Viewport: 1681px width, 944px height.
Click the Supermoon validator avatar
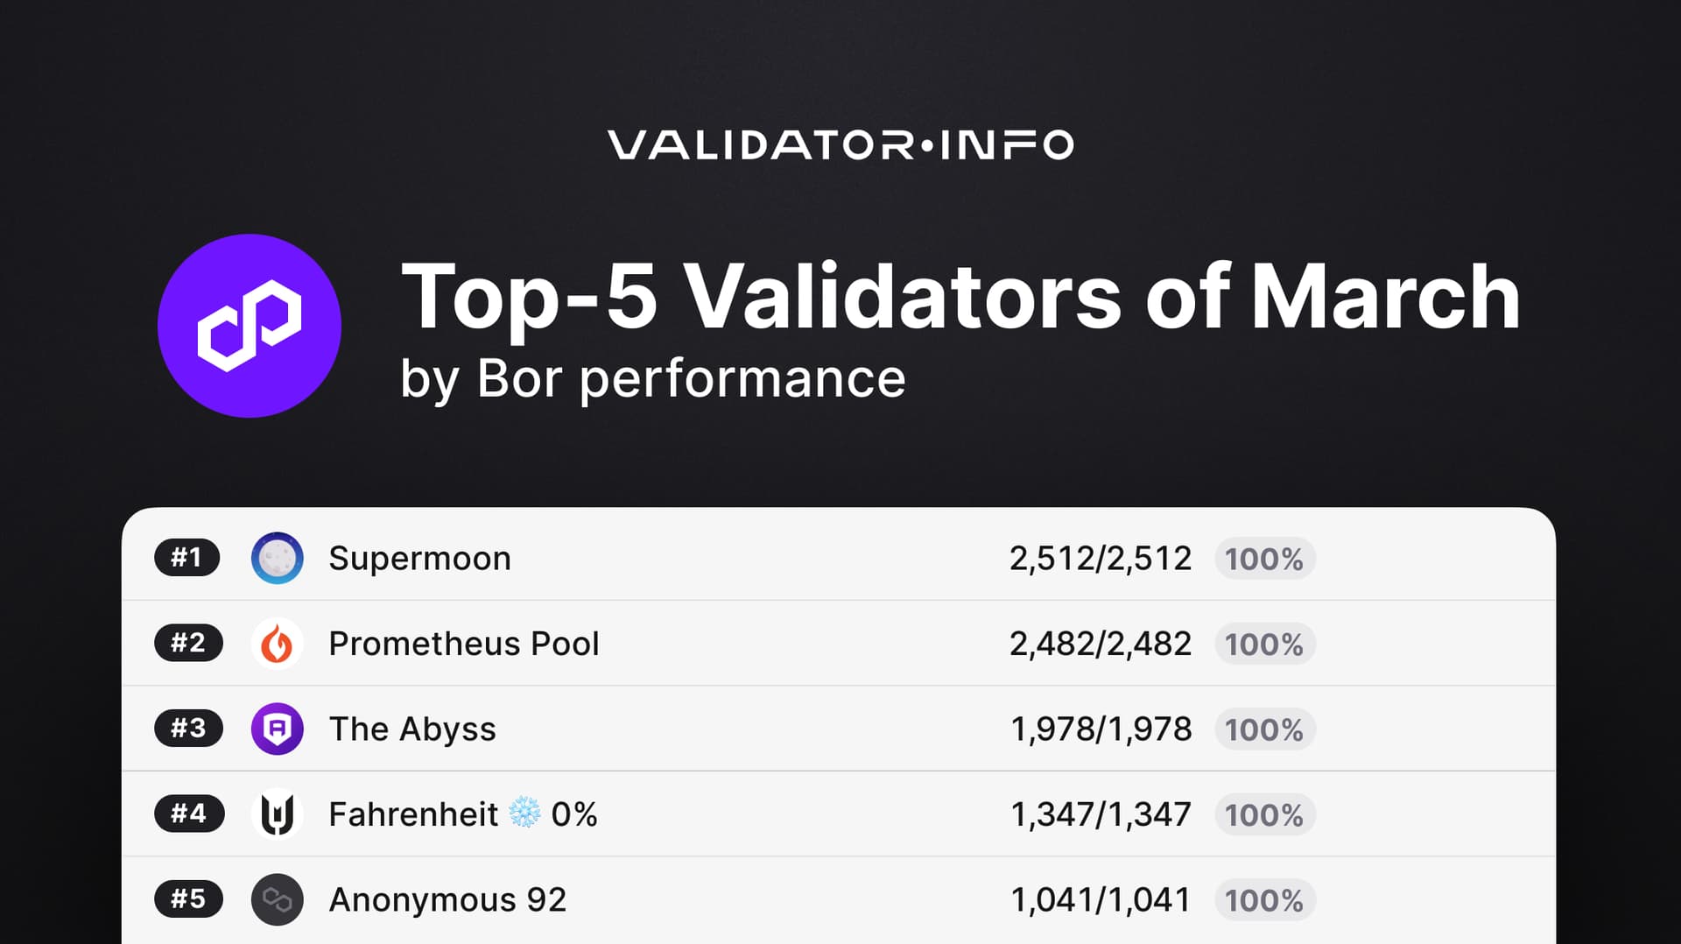tap(277, 558)
